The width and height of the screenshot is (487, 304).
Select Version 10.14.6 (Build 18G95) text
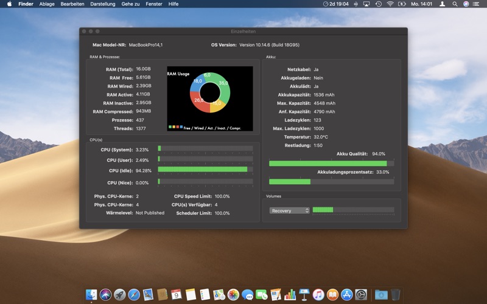(x=269, y=44)
